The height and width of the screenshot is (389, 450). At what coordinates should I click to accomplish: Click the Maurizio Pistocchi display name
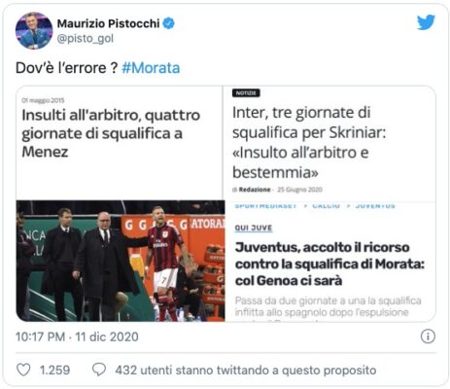(x=108, y=23)
